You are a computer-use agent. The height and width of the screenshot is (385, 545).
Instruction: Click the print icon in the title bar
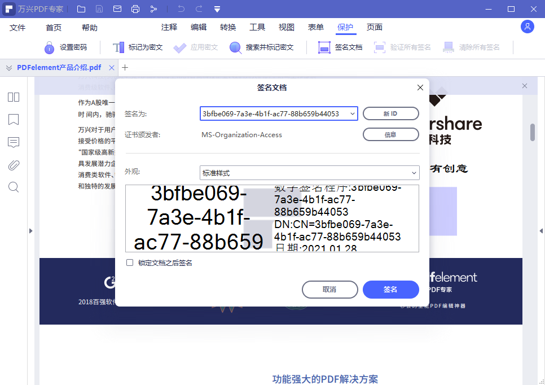[x=135, y=8]
